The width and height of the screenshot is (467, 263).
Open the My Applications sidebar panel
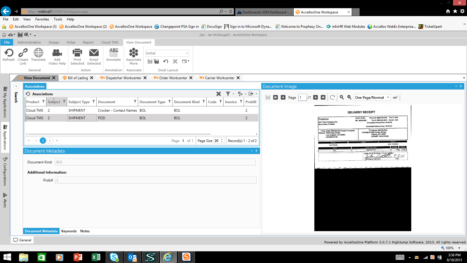(x=5, y=102)
